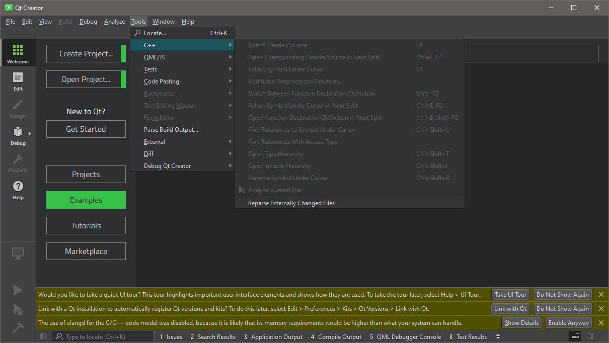Close the open Tools menu
This screenshot has width=609, height=343.
[138, 22]
